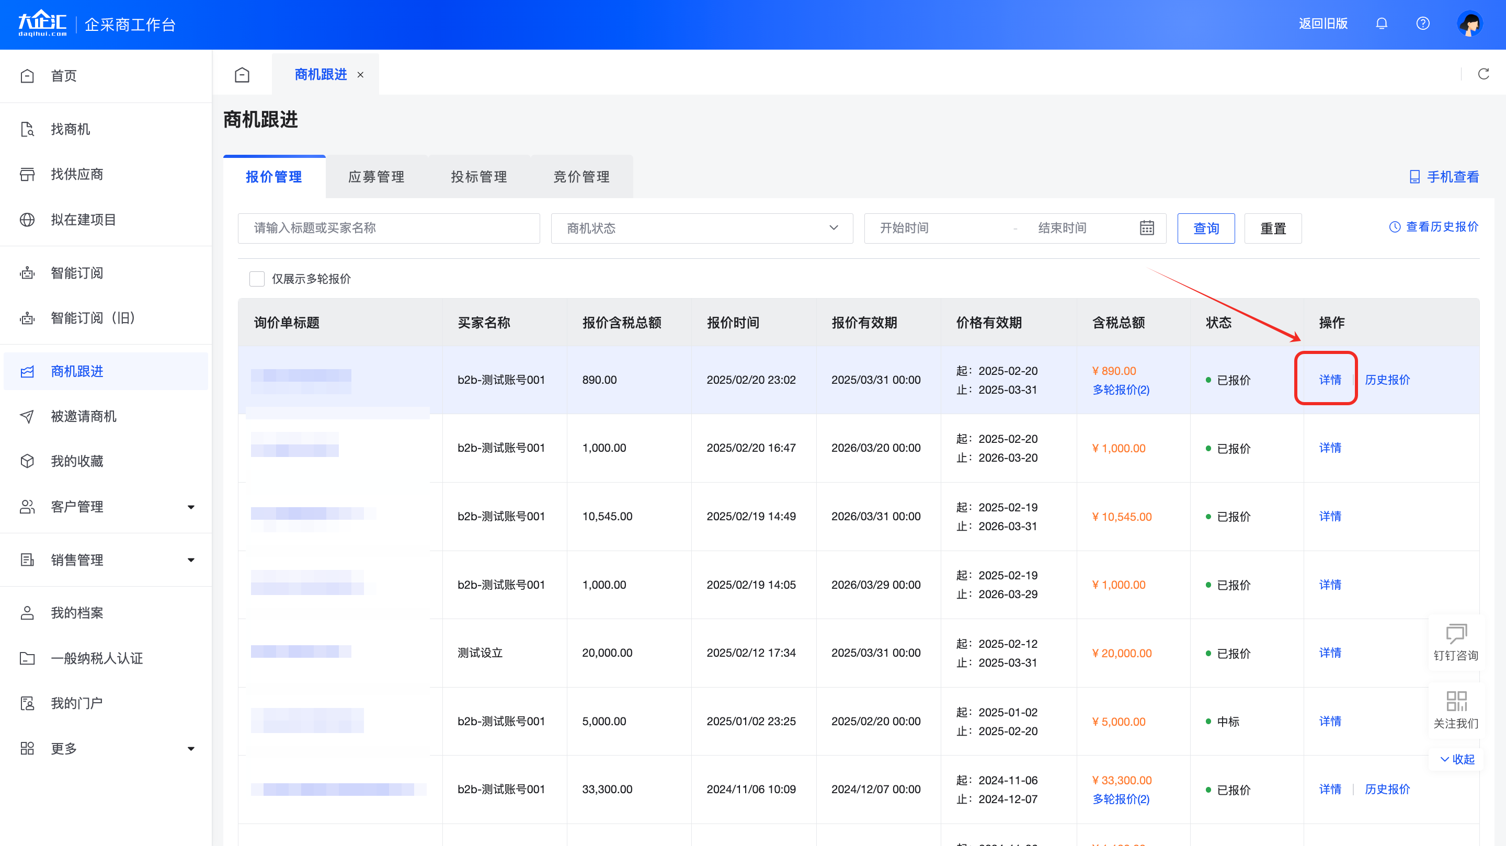1506x846 pixels.
Task: Expand the 销售管理 submenu arrow
Action: tap(190, 560)
